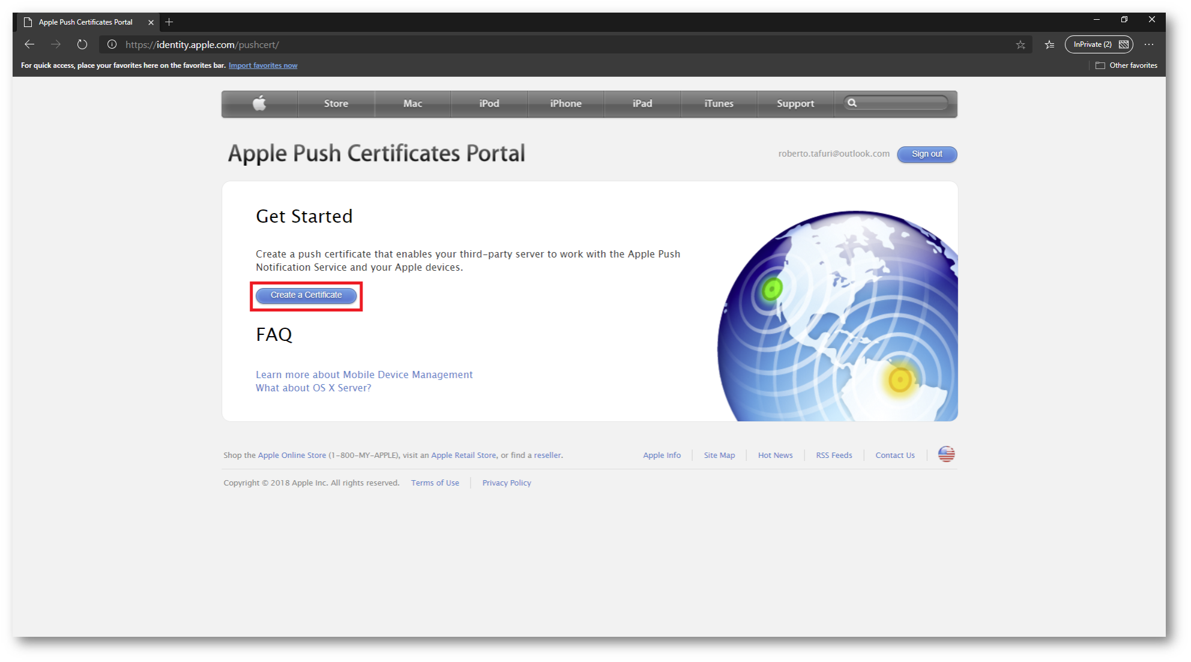
Task: Click the reseller link
Action: pyautogui.click(x=547, y=456)
